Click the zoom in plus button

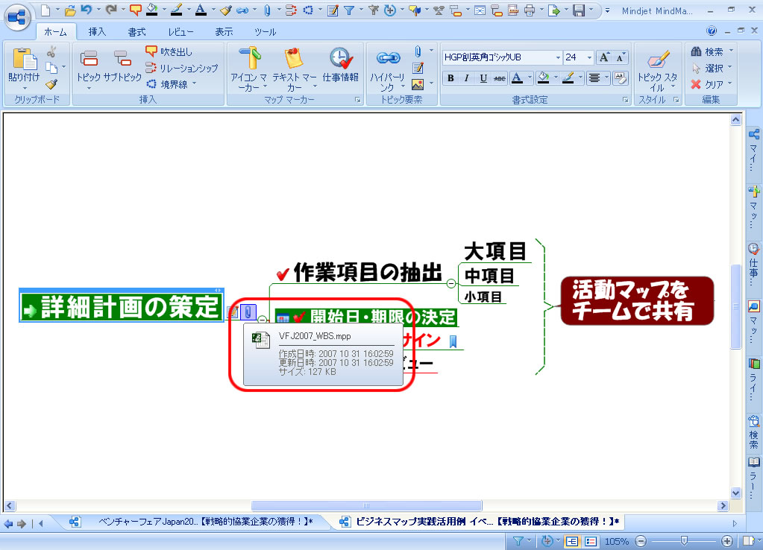tap(728, 541)
